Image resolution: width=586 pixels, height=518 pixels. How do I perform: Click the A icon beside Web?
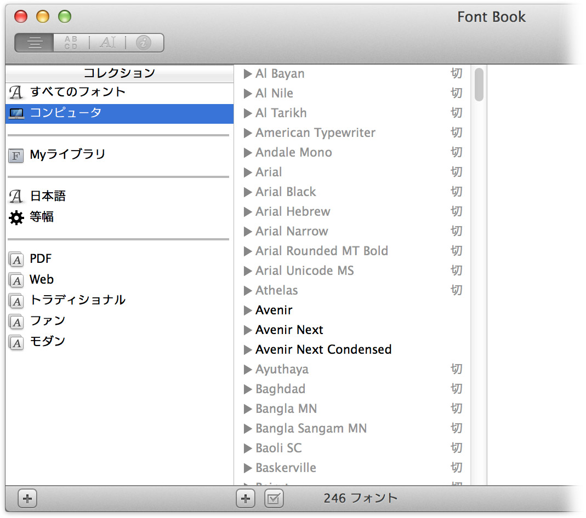point(16,280)
